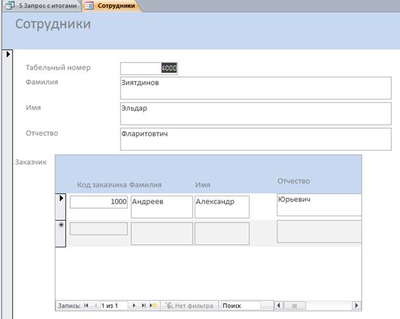Click empty Код заказчика field in new row
This screenshot has width=400, height=319.
pyautogui.click(x=99, y=229)
